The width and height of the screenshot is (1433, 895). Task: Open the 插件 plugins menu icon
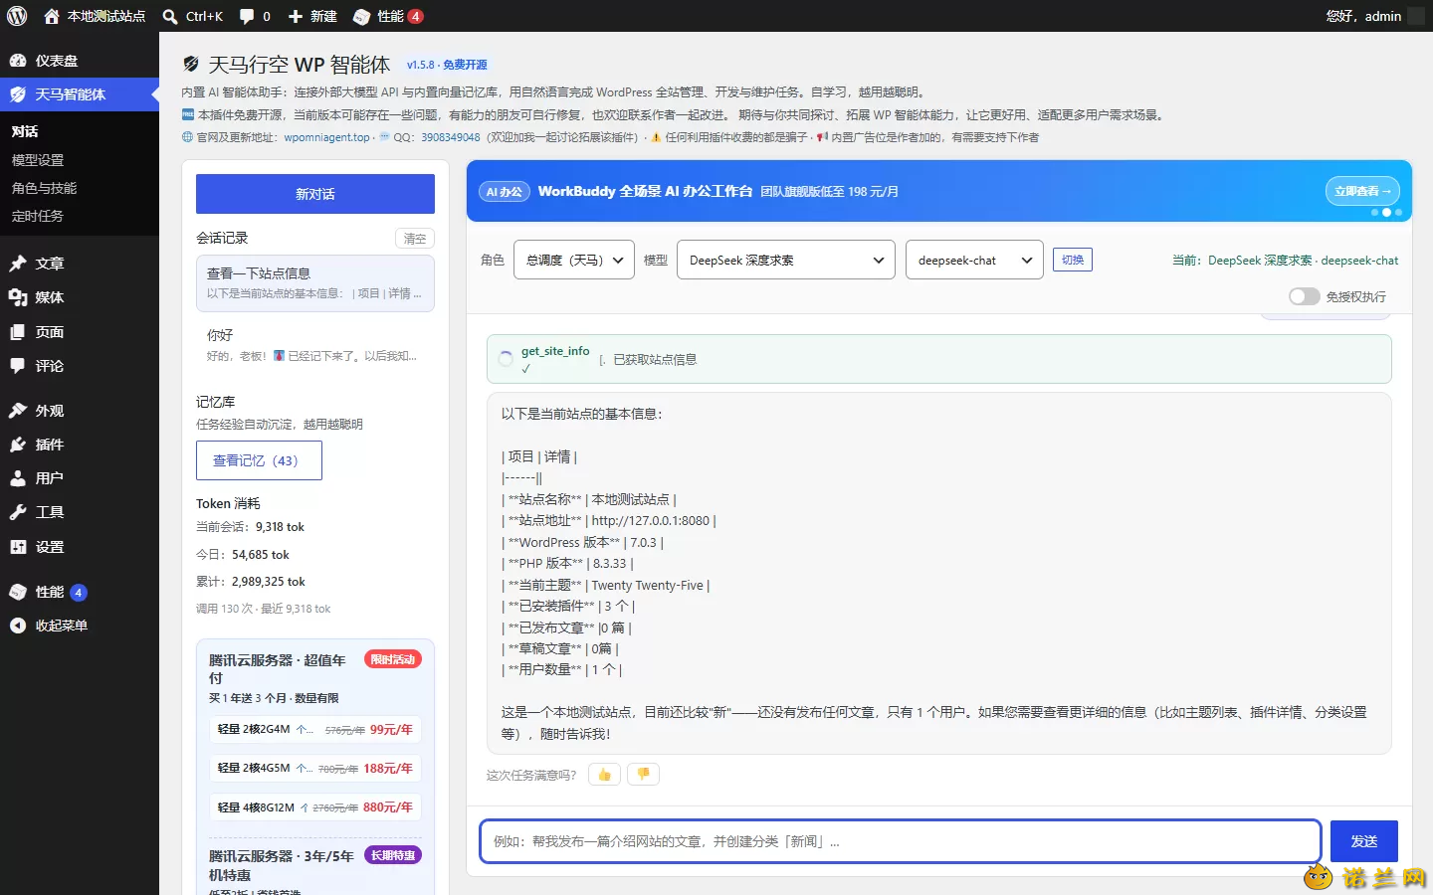tap(18, 445)
